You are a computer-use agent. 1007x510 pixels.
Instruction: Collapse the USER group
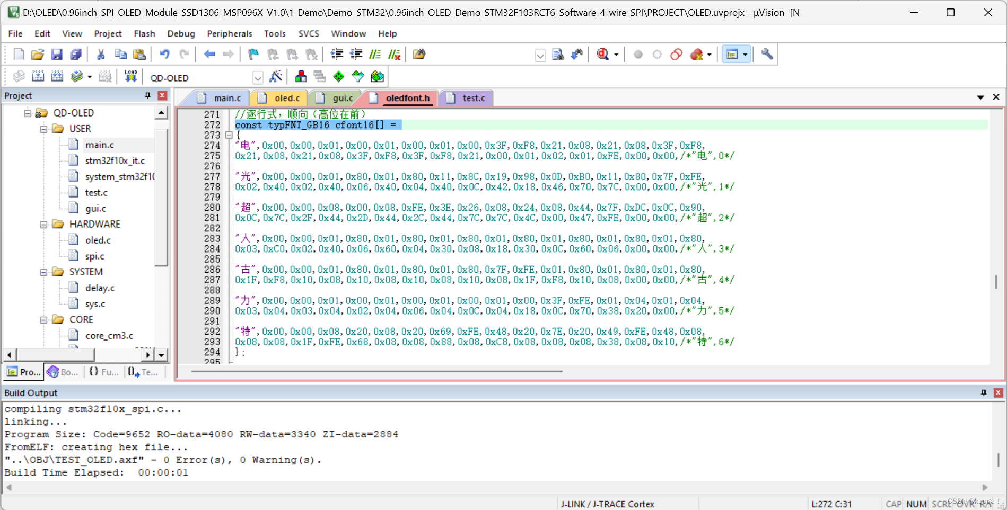pos(43,129)
